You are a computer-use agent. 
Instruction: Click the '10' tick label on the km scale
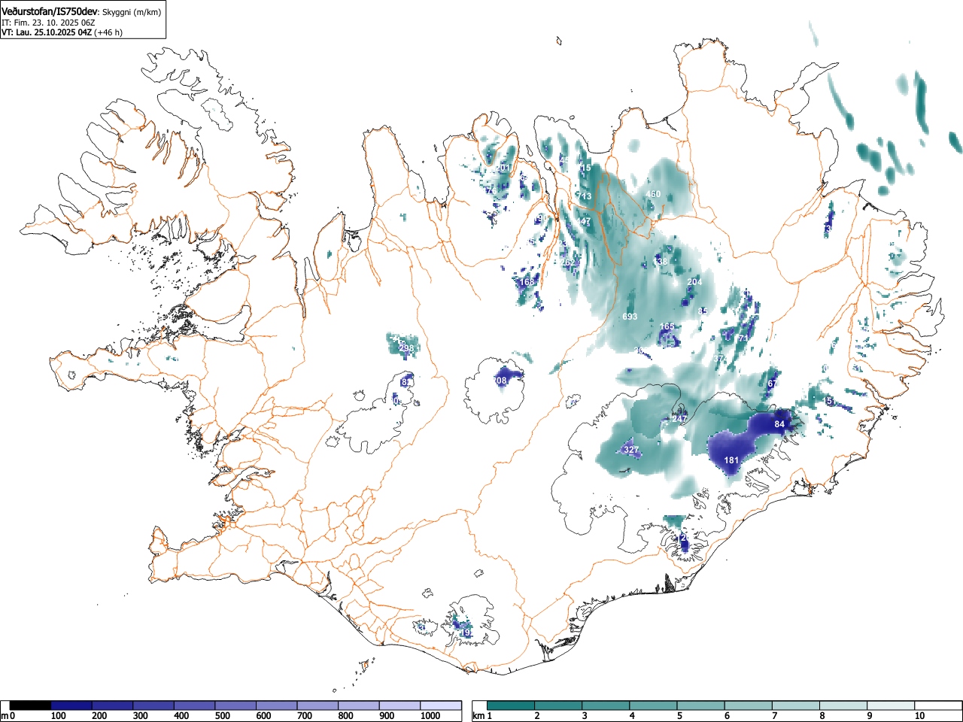click(919, 716)
